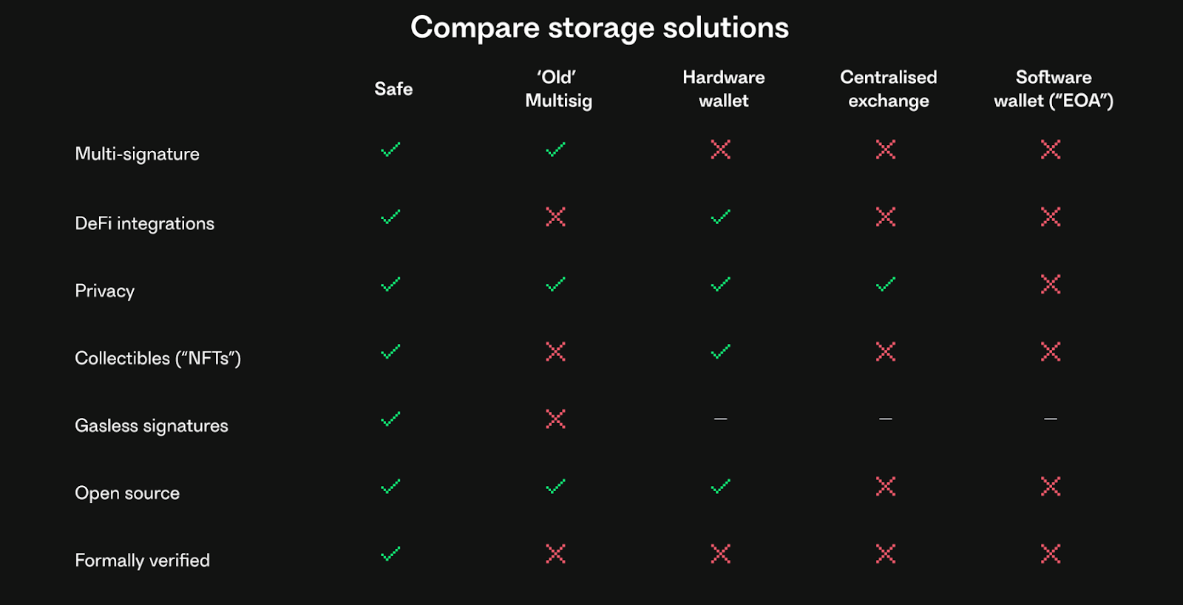Click Software wallet's Formally verified red cross
Image resolution: width=1183 pixels, height=605 pixels.
point(1051,554)
